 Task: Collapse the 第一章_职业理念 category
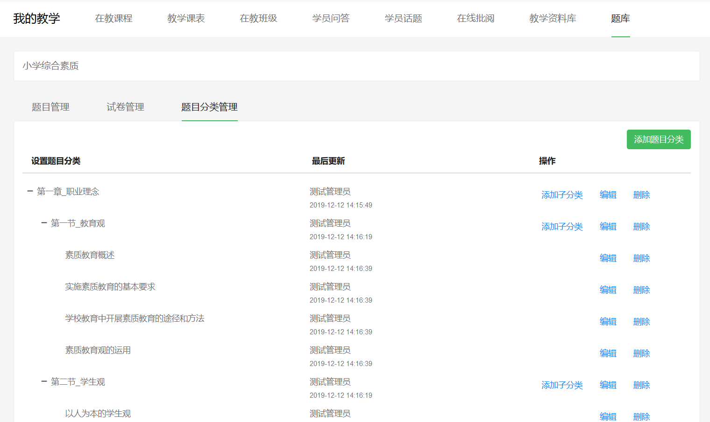click(30, 191)
